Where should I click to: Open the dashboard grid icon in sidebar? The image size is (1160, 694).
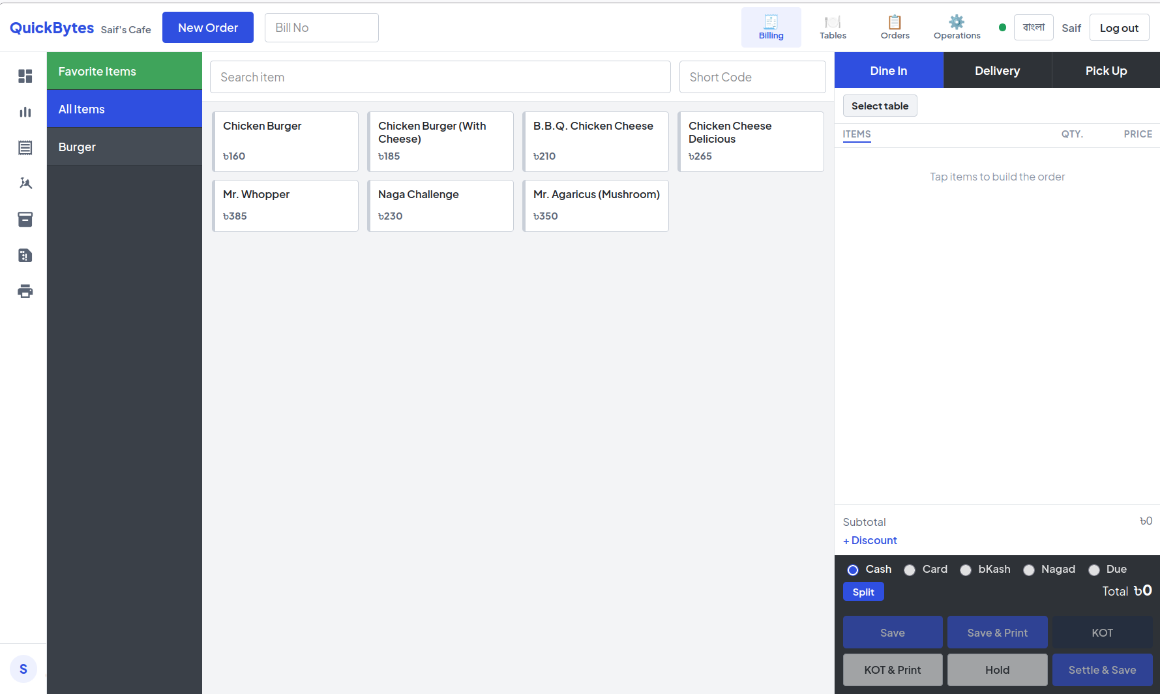coord(25,76)
